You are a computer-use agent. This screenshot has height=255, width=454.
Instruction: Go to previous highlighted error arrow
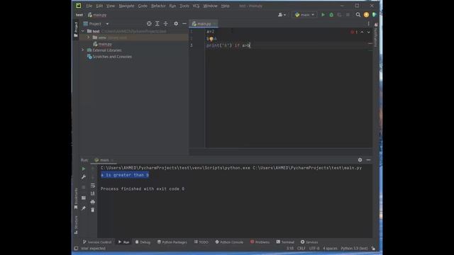click(x=362, y=32)
